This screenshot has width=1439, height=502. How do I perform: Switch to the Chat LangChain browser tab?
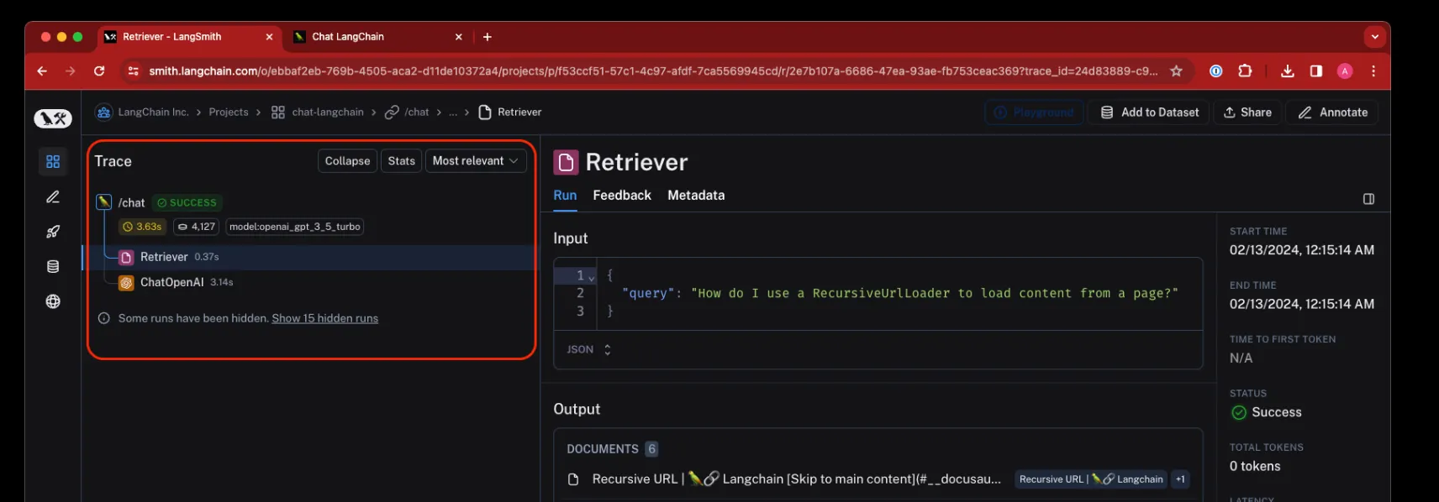point(377,37)
